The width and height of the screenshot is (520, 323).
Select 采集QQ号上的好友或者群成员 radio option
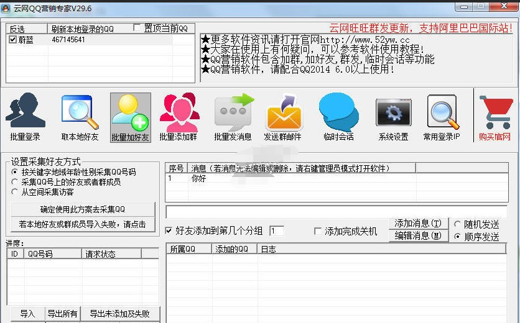[14, 182]
